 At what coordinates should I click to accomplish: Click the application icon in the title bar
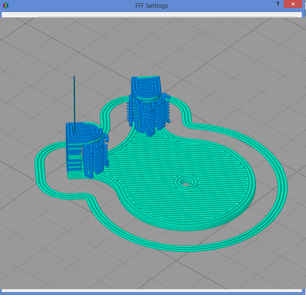coord(5,5)
